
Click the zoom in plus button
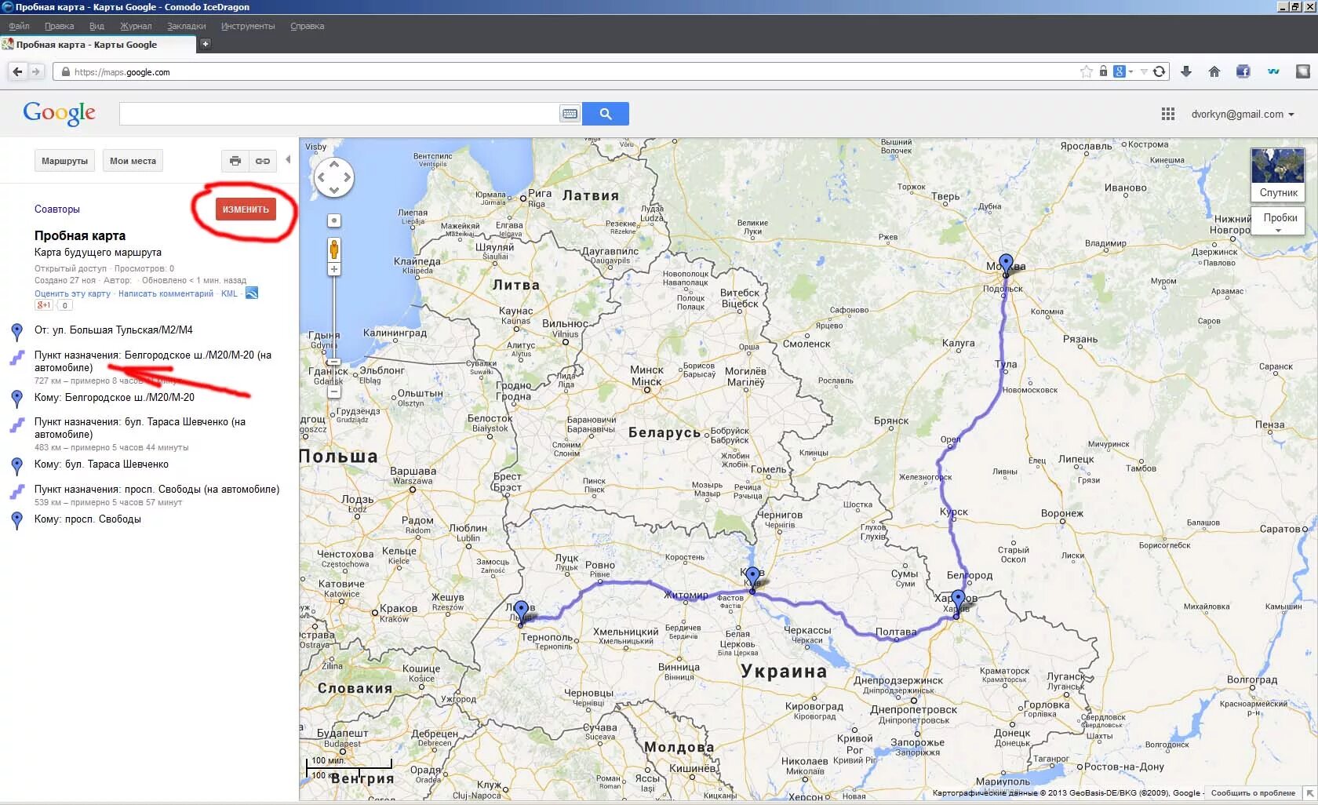click(334, 269)
